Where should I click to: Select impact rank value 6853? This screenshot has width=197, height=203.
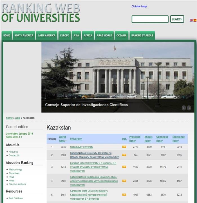(149, 195)
